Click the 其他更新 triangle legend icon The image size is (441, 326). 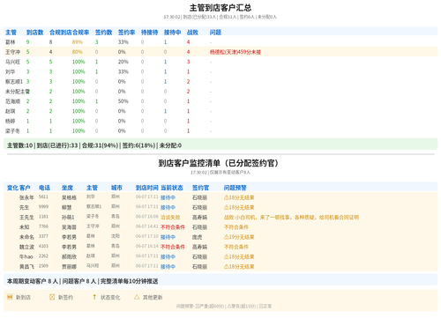(137, 297)
